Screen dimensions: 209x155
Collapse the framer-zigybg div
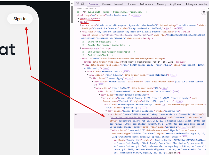(90, 78)
